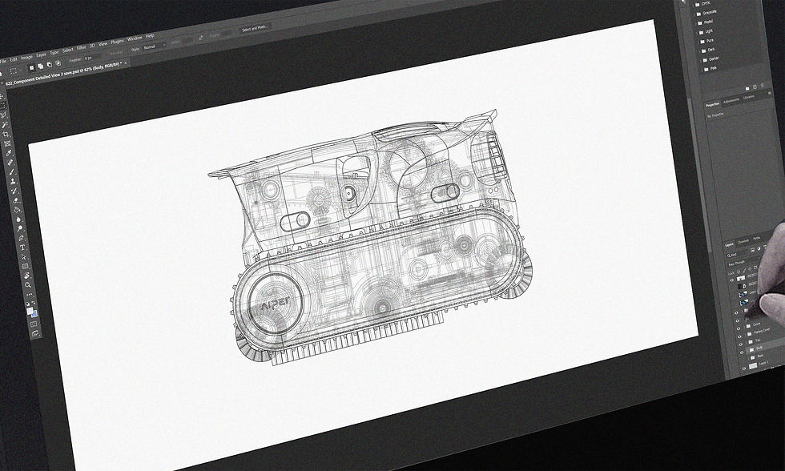Hide the Body layer group
This screenshot has width=785, height=471.
pyautogui.click(x=742, y=353)
